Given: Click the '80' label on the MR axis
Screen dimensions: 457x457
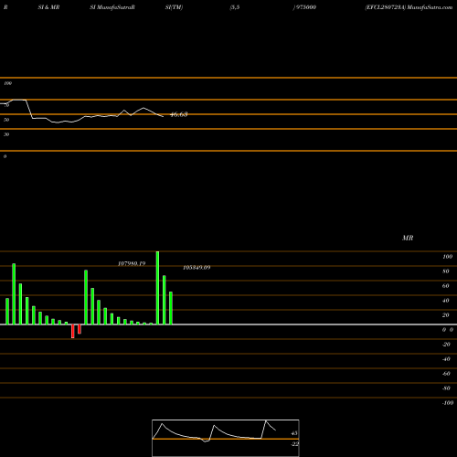Looking at the screenshot, I should pyautogui.click(x=446, y=271).
